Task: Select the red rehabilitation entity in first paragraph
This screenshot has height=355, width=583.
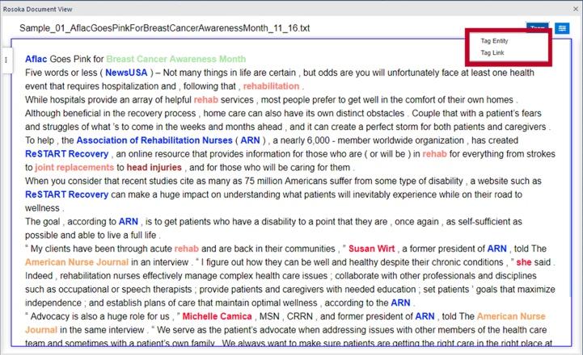Action: pyautogui.click(x=271, y=86)
